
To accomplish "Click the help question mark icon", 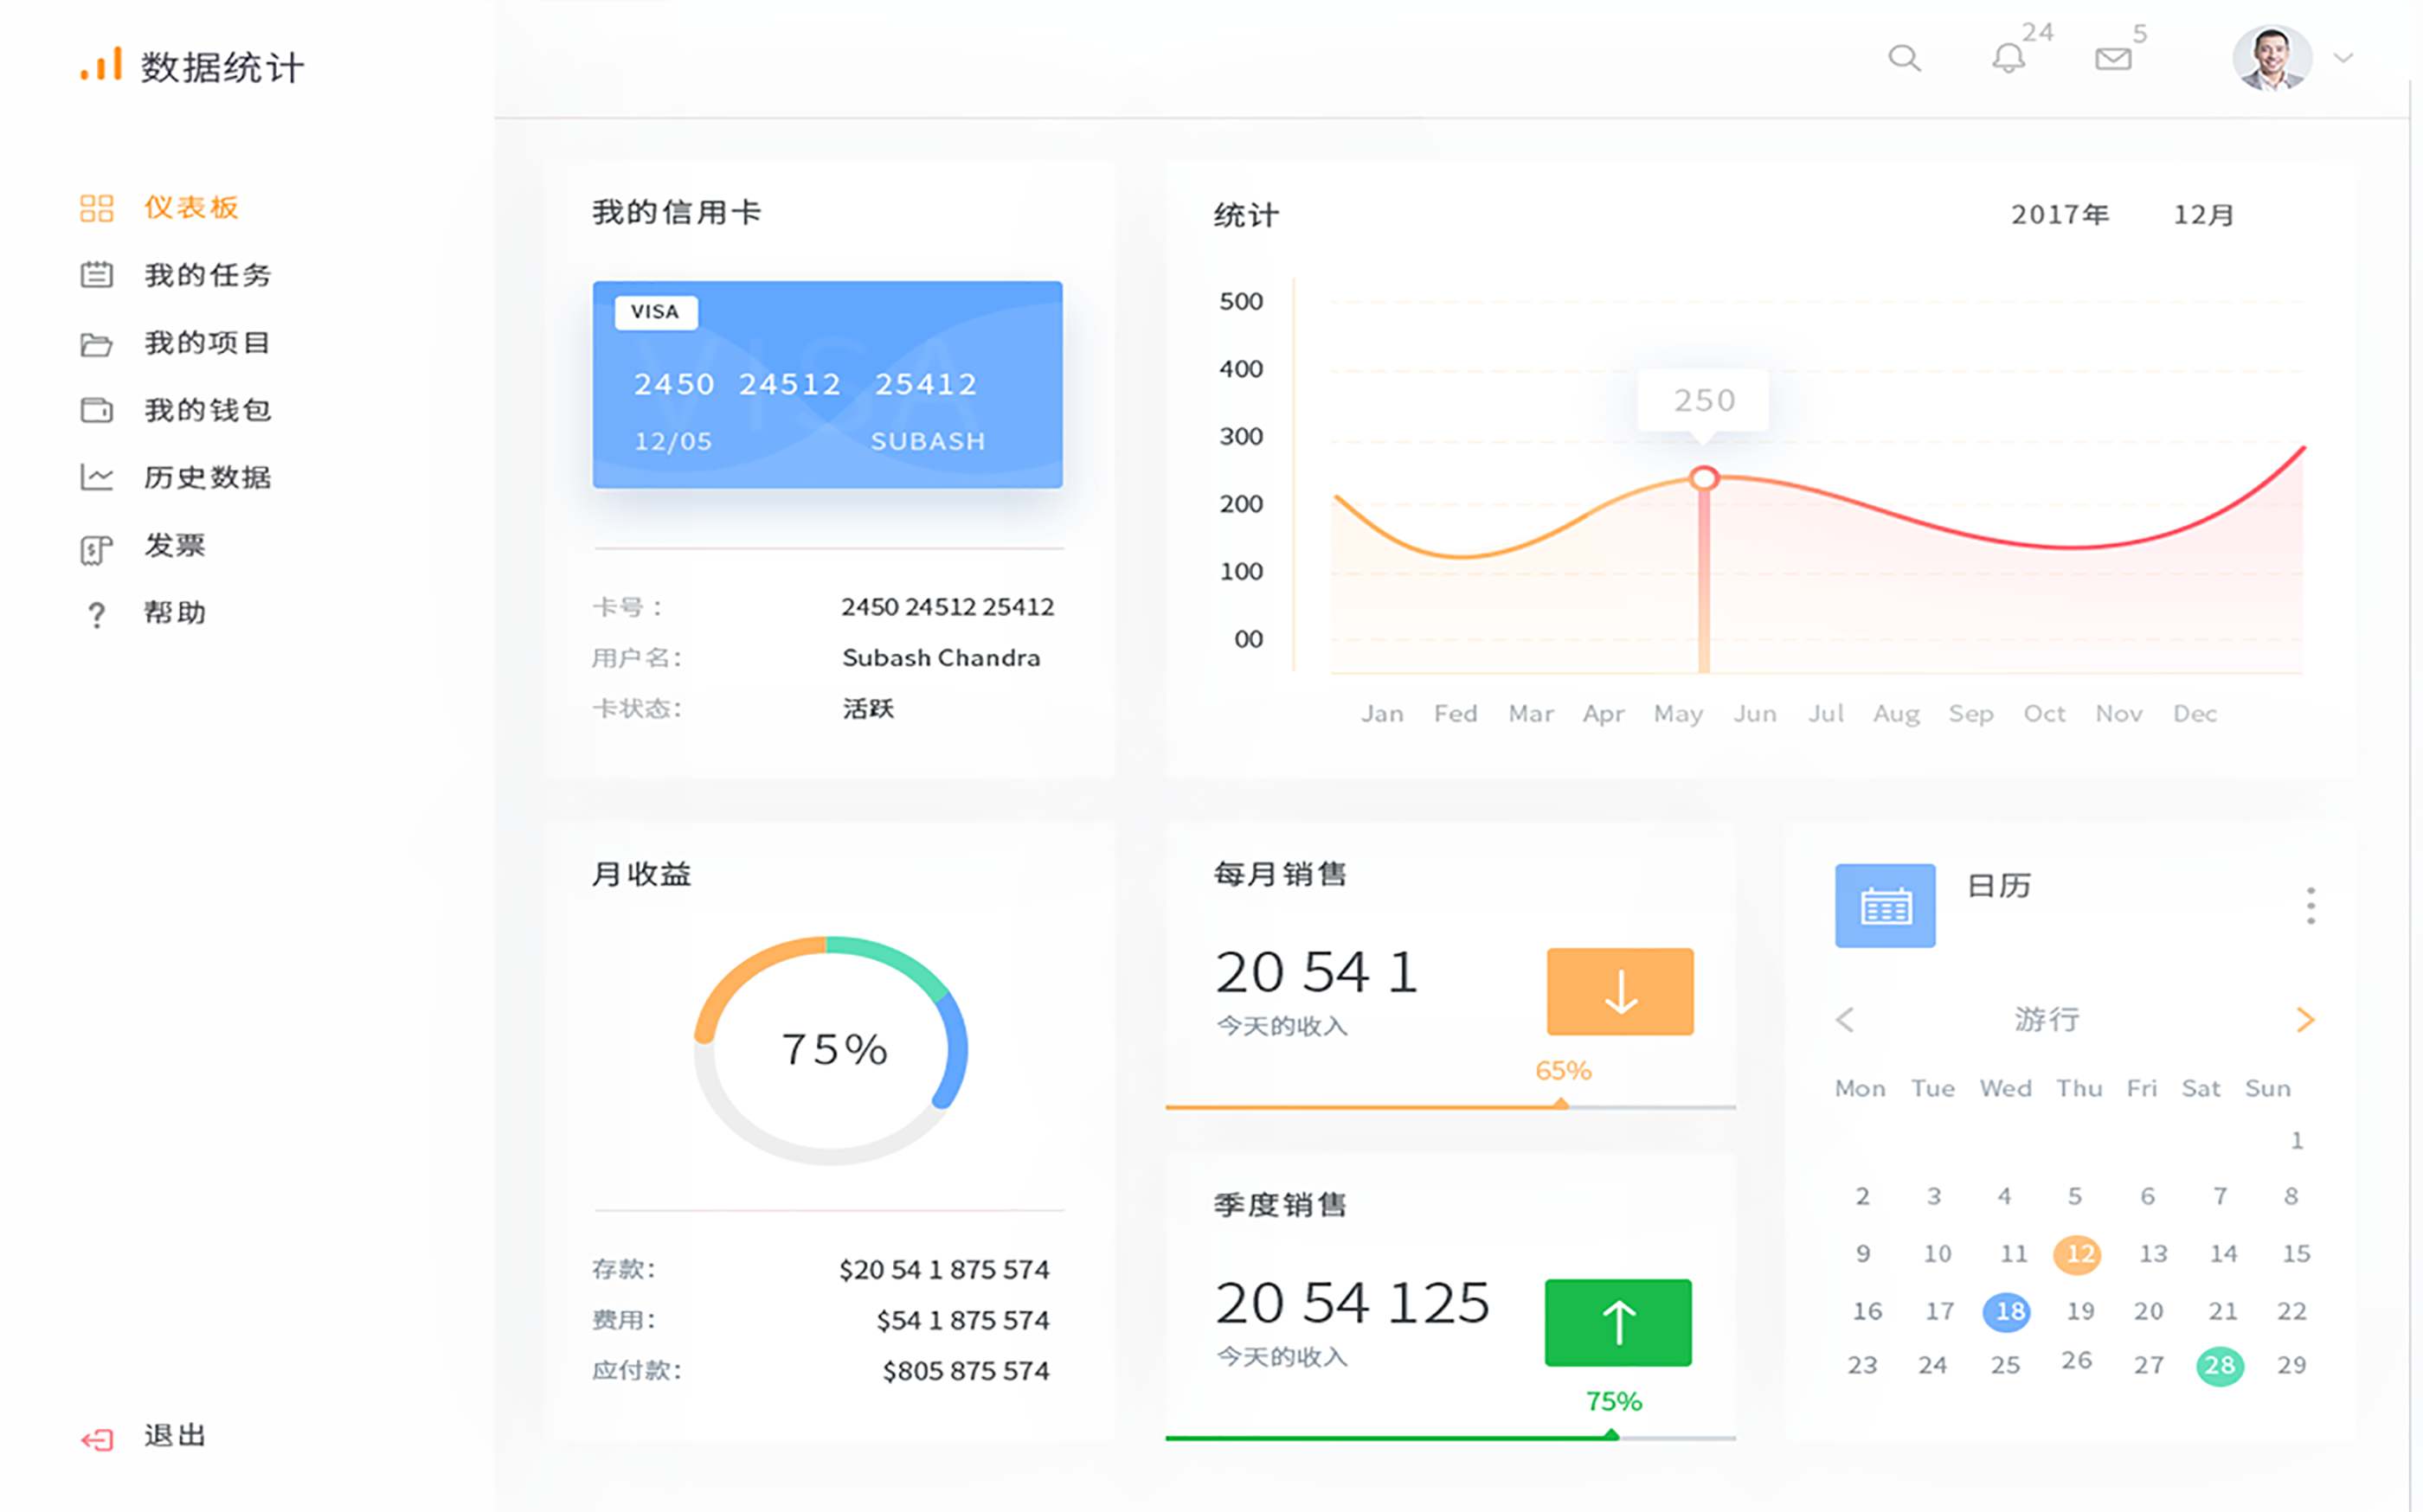I will click(x=96, y=614).
